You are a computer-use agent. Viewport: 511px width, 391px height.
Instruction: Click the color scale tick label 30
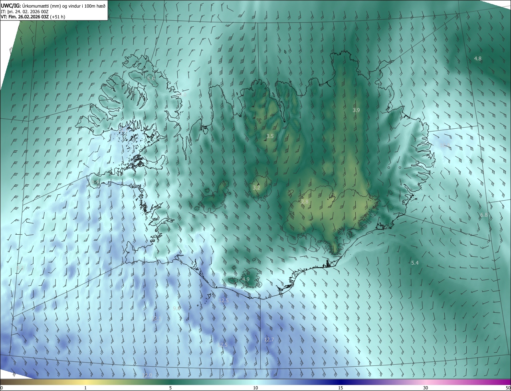click(x=426, y=388)
